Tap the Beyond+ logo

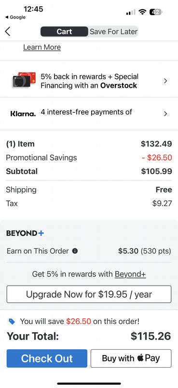pyautogui.click(x=25, y=233)
